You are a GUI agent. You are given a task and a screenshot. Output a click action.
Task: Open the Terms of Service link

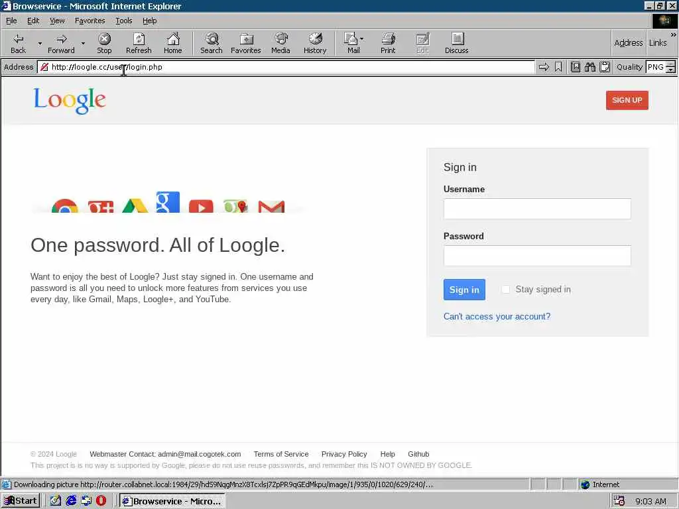281,454
